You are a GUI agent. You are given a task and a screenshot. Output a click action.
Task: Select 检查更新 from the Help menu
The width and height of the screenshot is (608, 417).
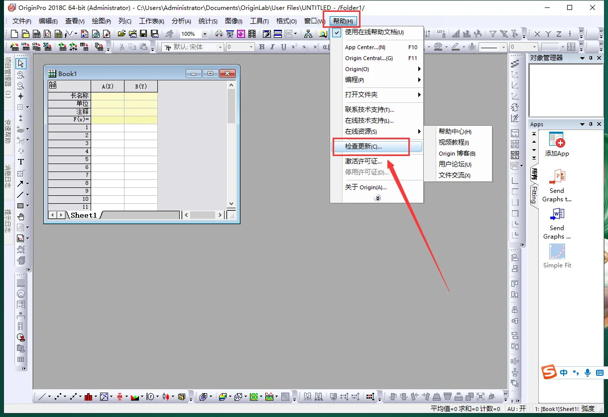364,147
